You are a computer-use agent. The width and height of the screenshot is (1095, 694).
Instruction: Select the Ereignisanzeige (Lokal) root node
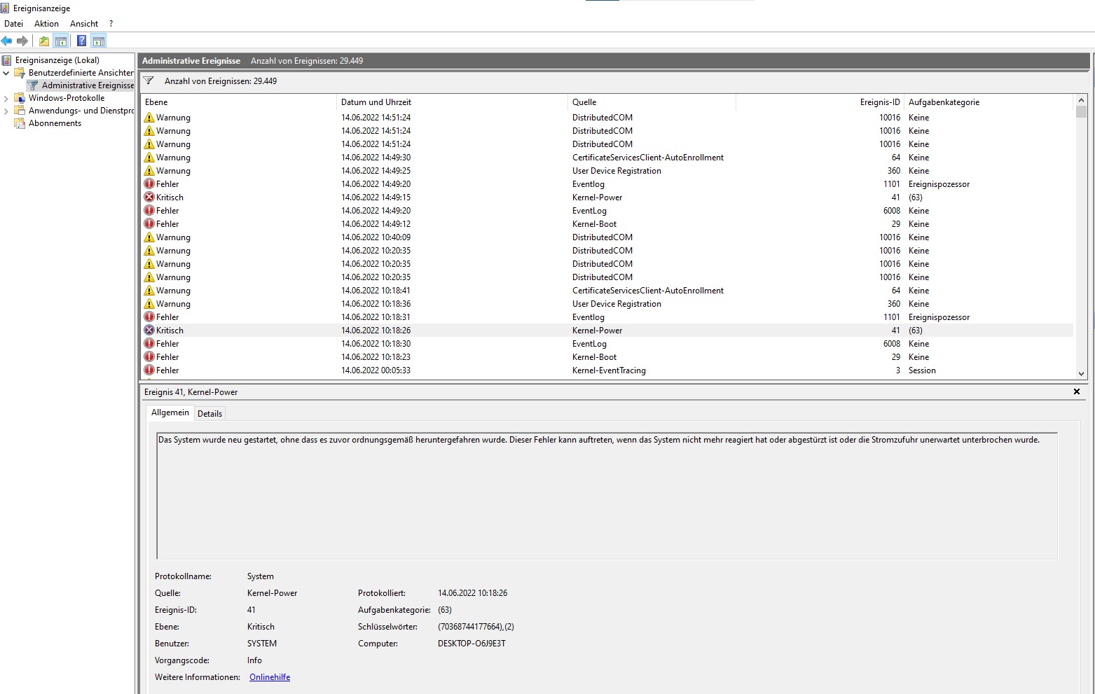pyautogui.click(x=57, y=60)
